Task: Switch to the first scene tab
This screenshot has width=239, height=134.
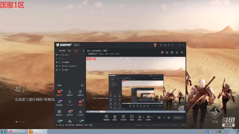Action: 62,51
